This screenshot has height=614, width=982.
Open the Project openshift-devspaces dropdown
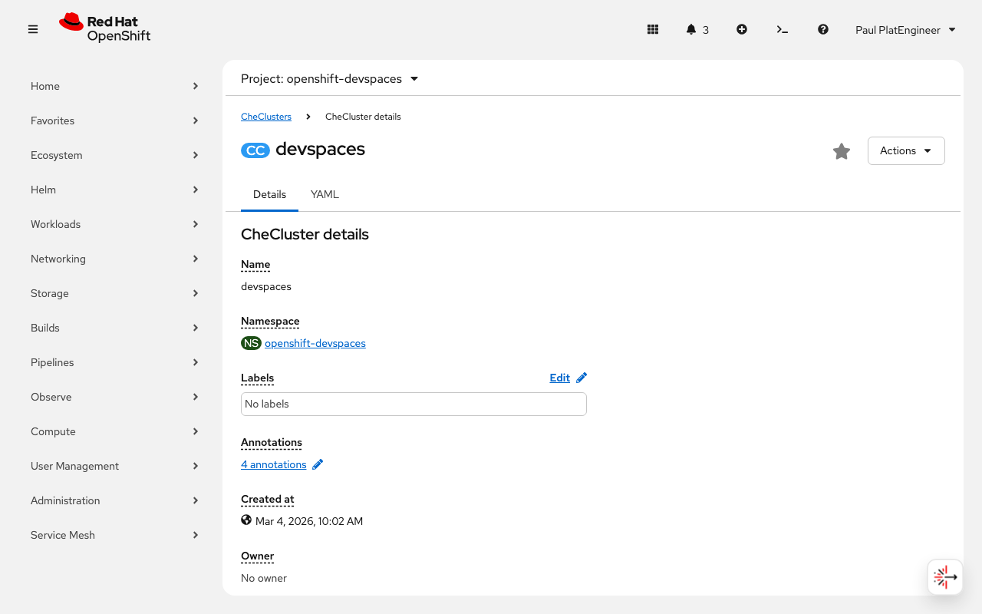pyautogui.click(x=330, y=79)
